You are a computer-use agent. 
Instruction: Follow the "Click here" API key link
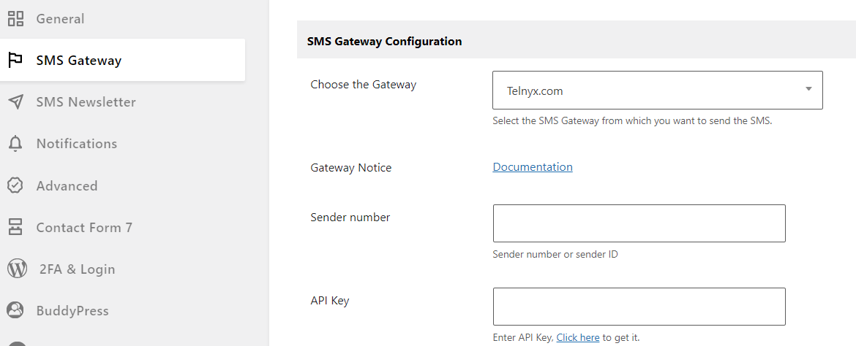(x=577, y=337)
